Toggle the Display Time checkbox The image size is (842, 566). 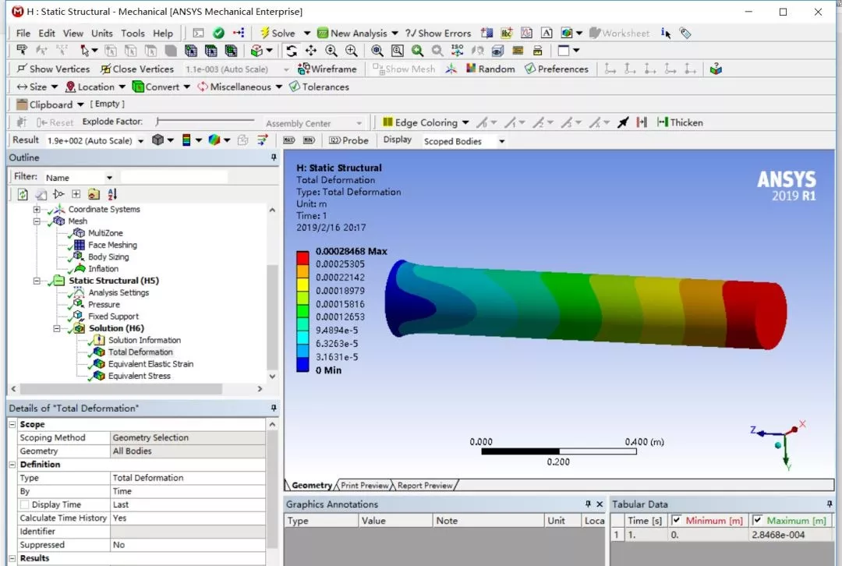[x=24, y=504]
